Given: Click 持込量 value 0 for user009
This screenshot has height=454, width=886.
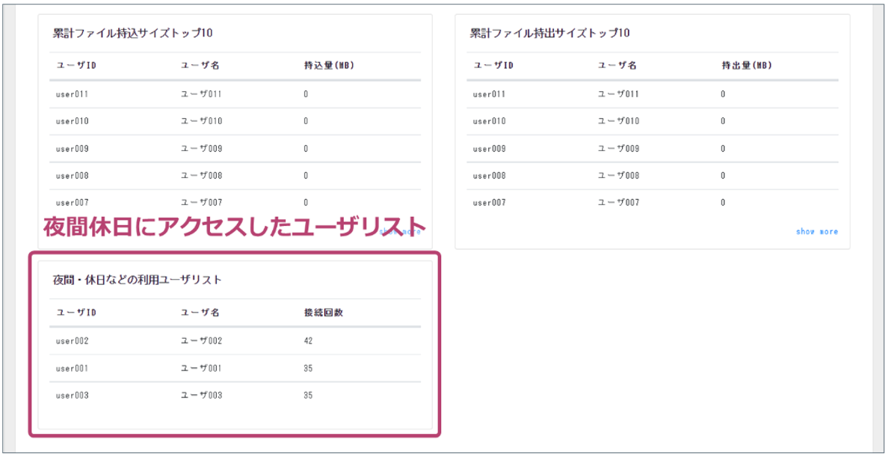Looking at the screenshot, I should click(306, 149).
